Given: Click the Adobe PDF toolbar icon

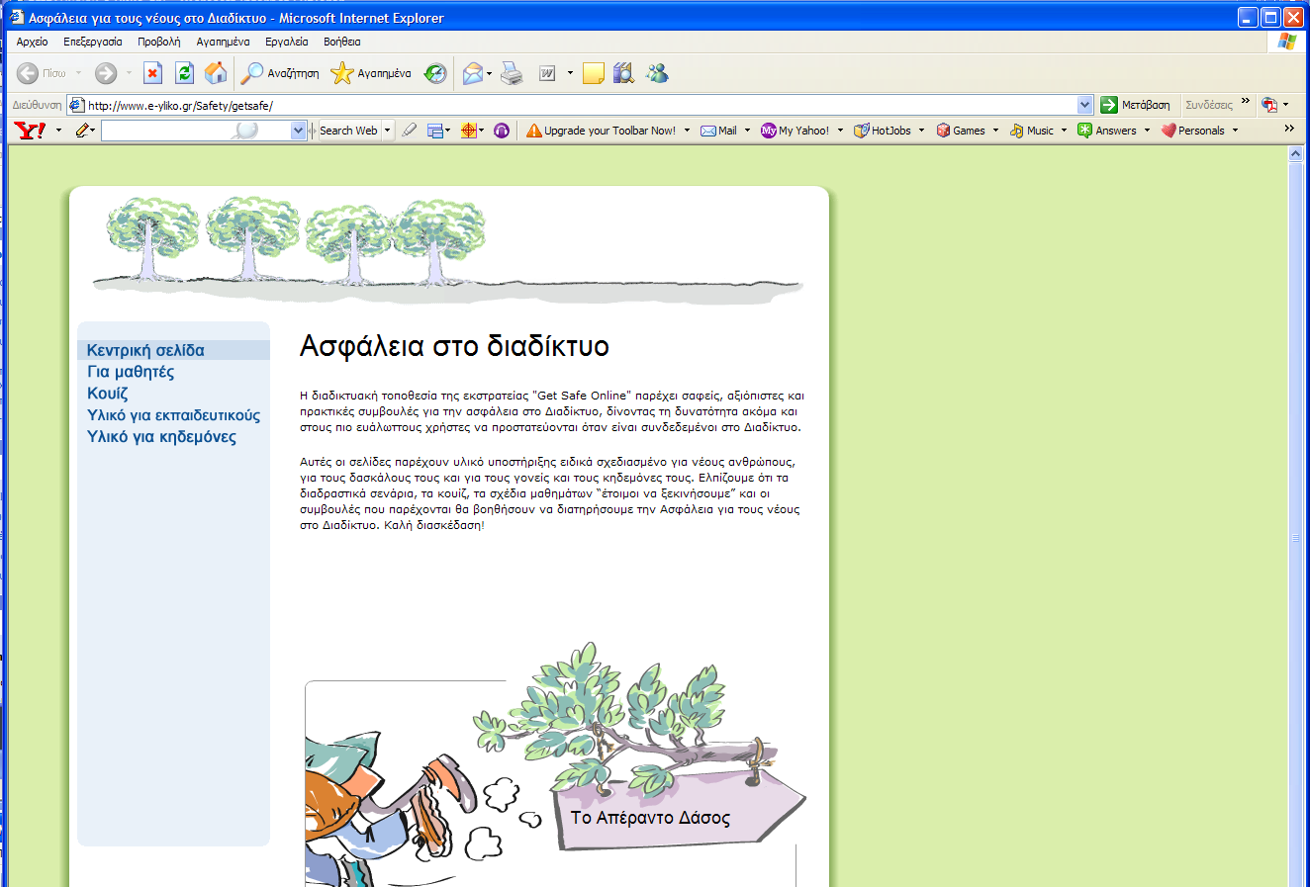Looking at the screenshot, I should [x=1269, y=105].
